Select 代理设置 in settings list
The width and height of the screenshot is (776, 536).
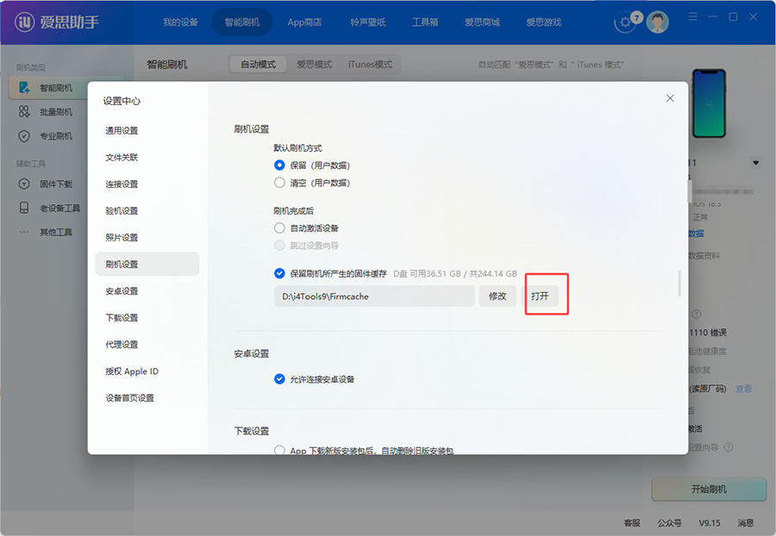pos(147,344)
